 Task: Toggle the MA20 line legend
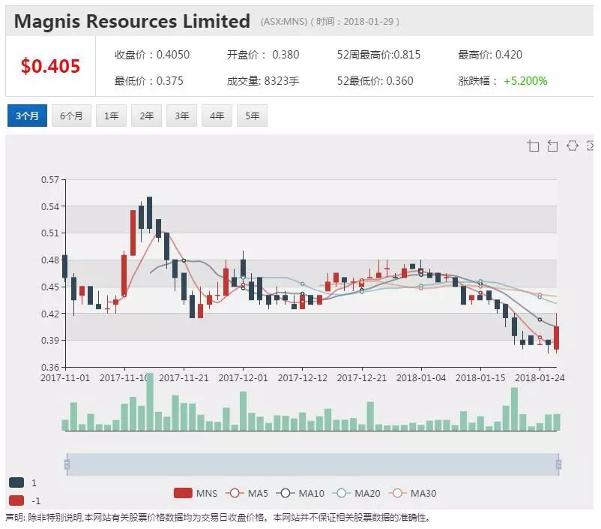coord(356,493)
